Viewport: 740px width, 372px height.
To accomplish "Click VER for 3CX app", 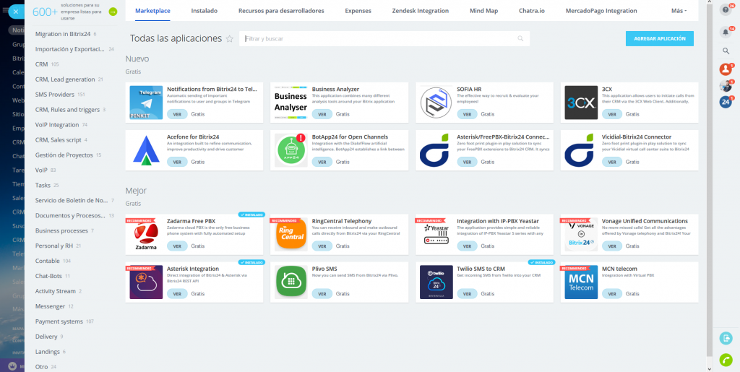I will pos(612,114).
